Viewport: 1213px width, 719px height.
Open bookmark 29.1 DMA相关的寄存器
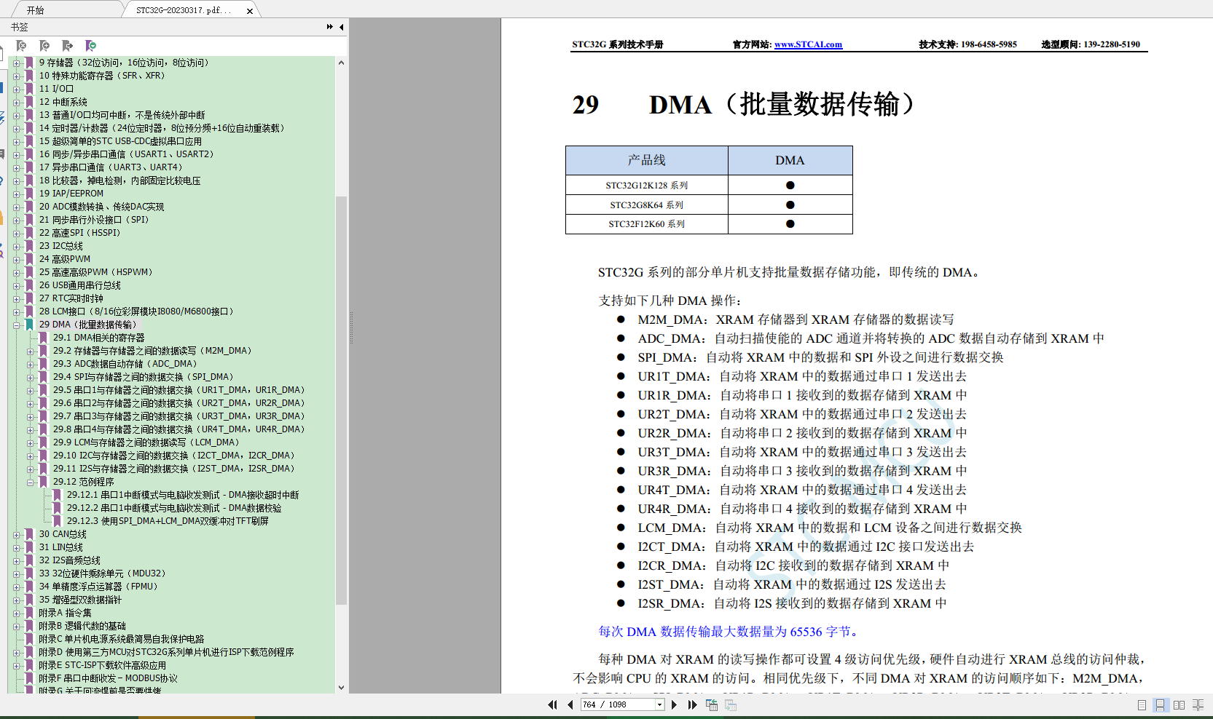[98, 338]
